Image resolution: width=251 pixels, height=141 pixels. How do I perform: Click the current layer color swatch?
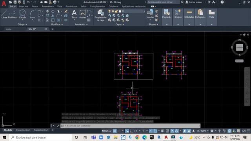[120, 11]
